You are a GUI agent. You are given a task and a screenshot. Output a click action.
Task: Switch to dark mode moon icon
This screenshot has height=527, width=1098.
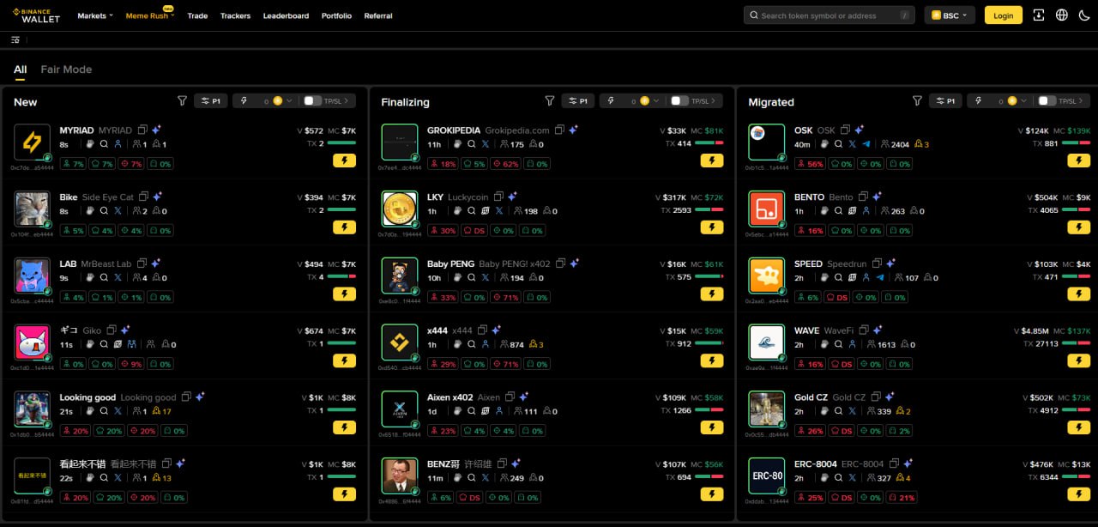(x=1084, y=15)
